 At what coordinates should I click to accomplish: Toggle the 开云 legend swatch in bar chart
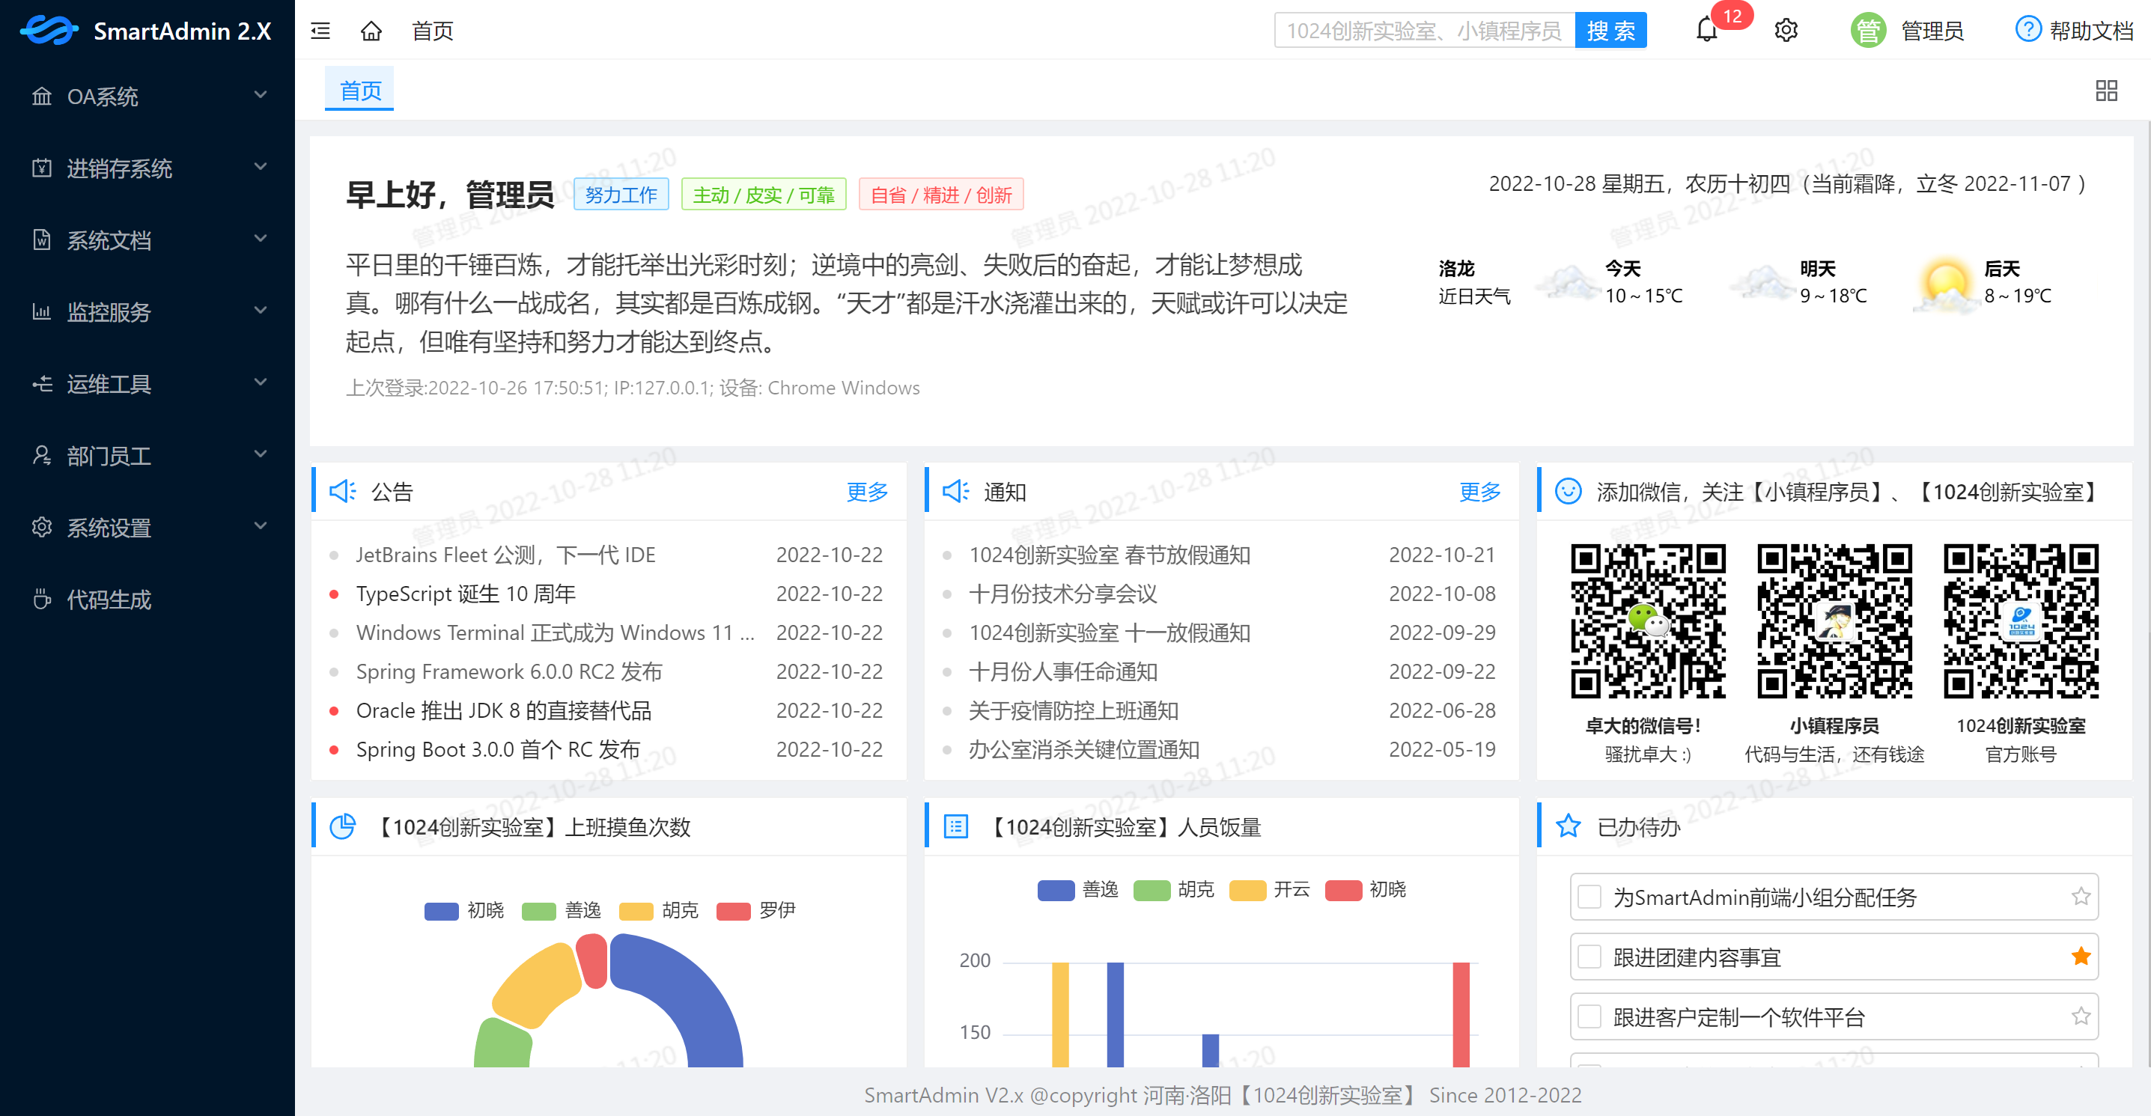pos(1247,890)
